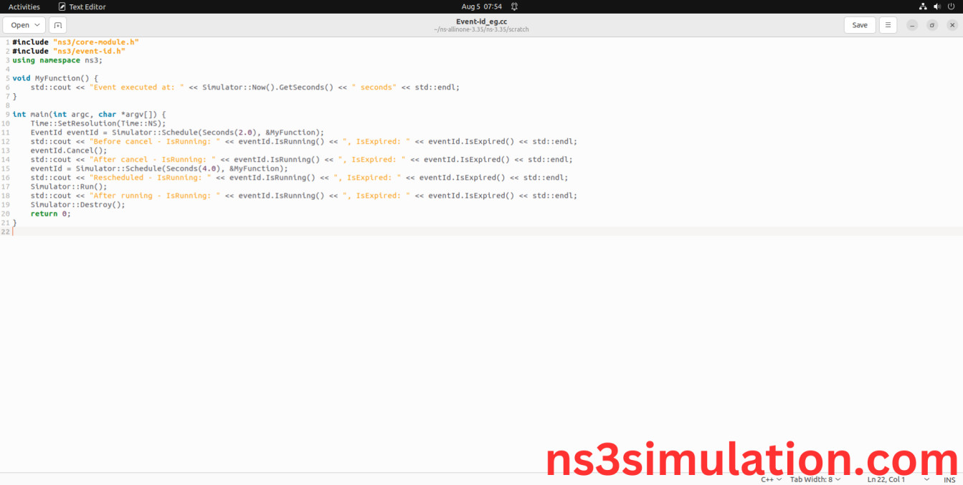The width and height of the screenshot is (963, 485).
Task: Click the notification bell in the top bar
Action: 514,6
